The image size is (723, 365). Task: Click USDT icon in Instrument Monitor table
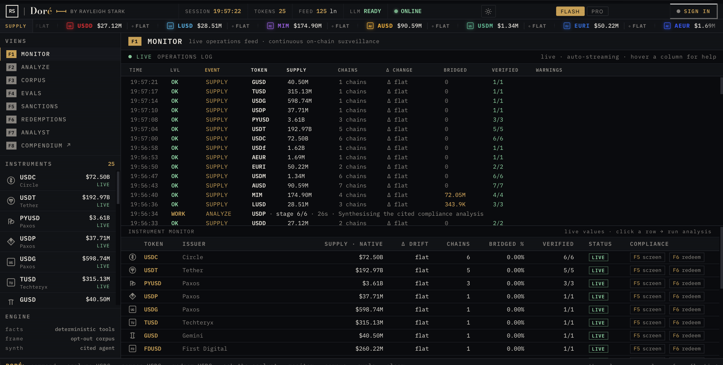click(133, 270)
